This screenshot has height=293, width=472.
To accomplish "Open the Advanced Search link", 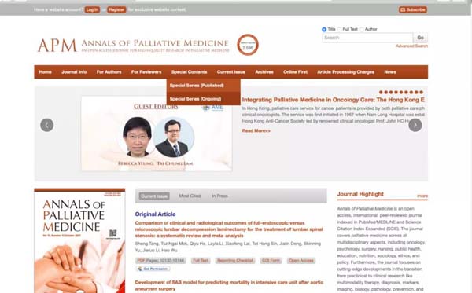I will [411, 46].
